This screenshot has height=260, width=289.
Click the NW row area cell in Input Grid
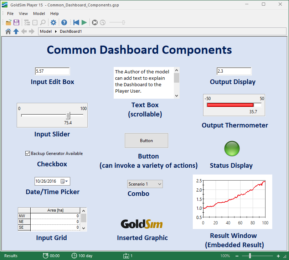coord(55,216)
